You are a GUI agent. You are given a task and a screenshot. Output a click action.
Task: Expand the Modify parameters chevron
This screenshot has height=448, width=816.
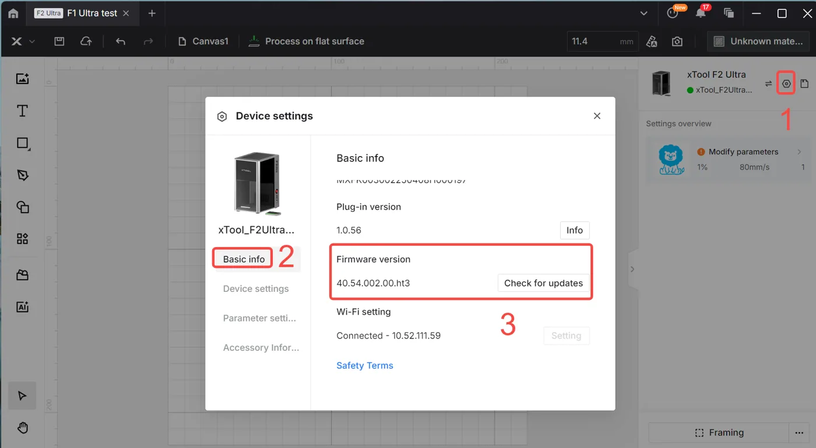(799, 151)
